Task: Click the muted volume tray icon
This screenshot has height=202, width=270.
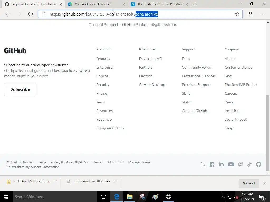Action: pyautogui.click(x=236, y=197)
